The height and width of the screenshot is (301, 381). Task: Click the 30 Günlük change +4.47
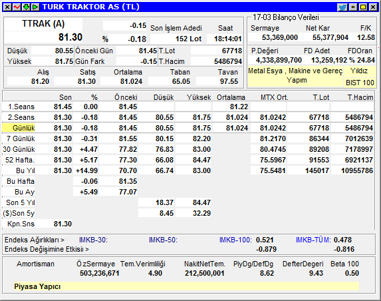tap(88, 149)
